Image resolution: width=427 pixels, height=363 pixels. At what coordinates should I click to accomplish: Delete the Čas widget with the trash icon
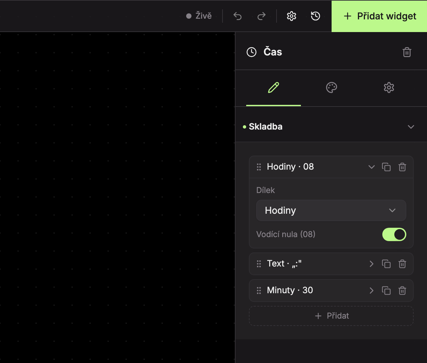click(407, 52)
